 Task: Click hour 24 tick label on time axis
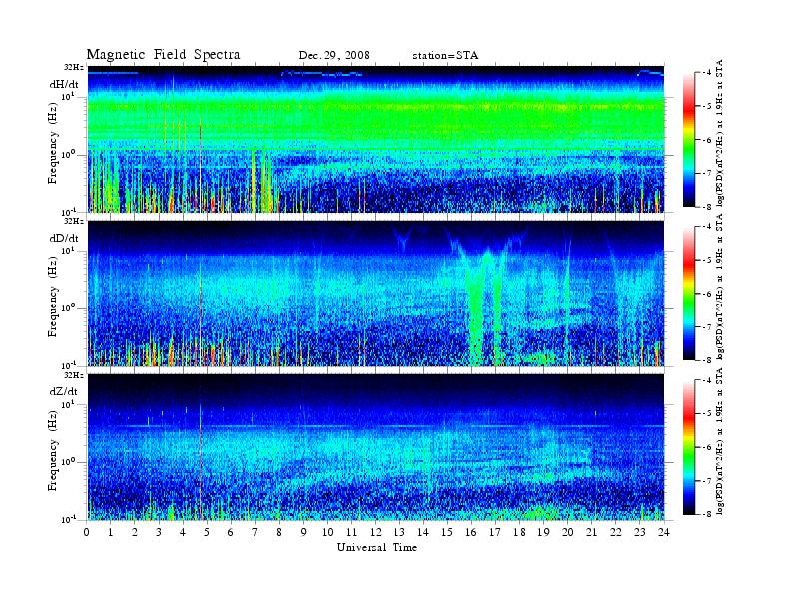coord(664,533)
